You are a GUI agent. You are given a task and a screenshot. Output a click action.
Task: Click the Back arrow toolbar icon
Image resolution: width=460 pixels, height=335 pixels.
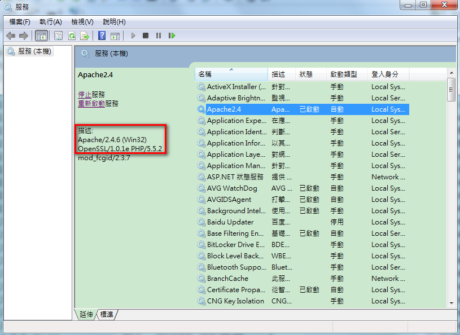tap(11, 36)
